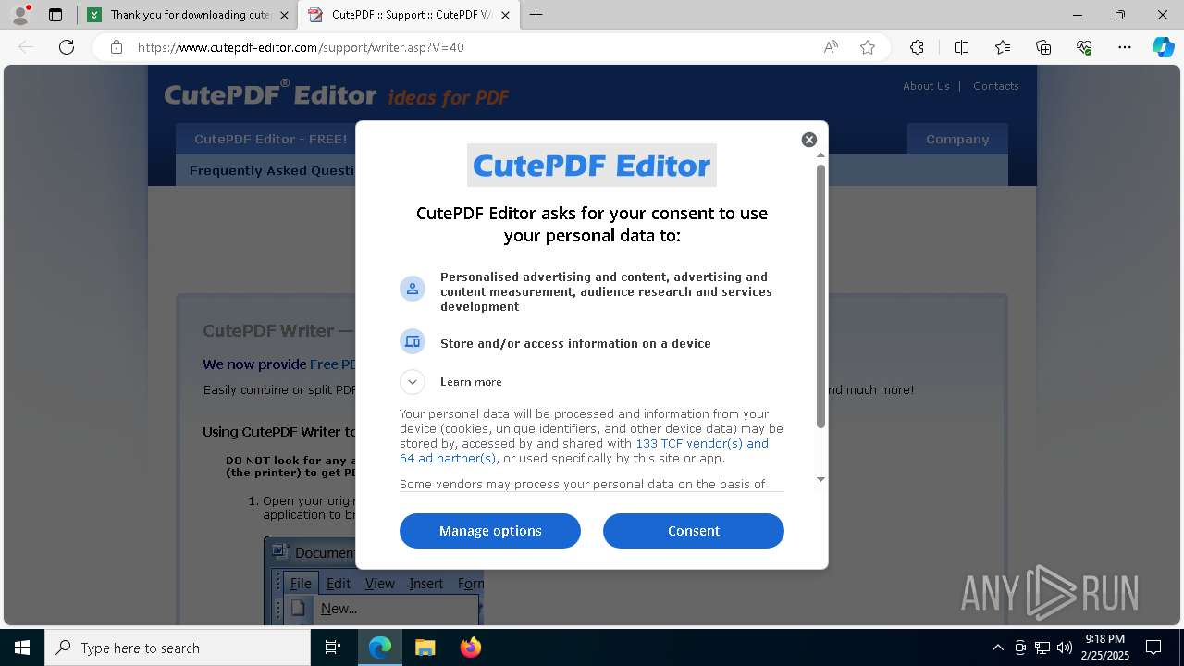Open Task View on the taskbar

(333, 647)
